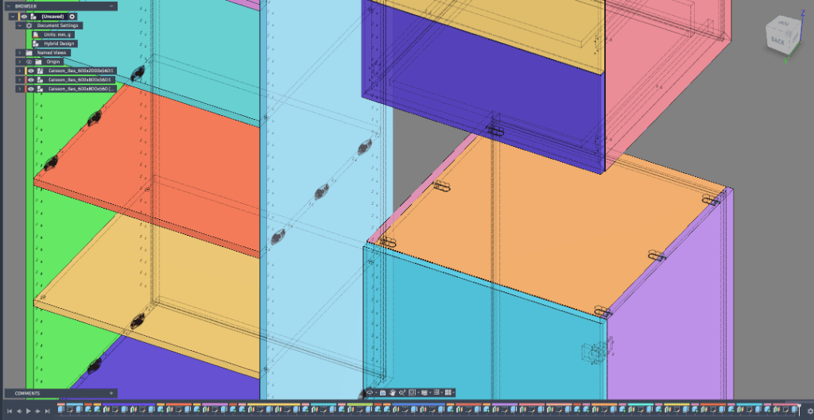Select the Units: mm, g entry
Image resolution: width=814 pixels, height=420 pixels.
58,35
